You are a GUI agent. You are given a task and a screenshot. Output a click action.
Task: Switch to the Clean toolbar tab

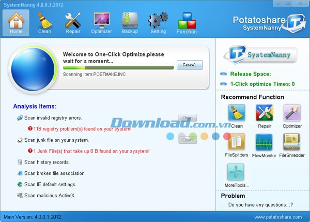click(x=44, y=23)
